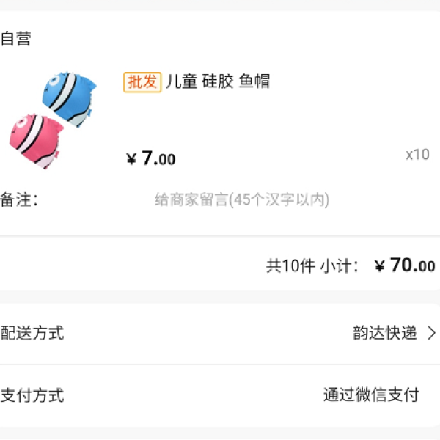Tap the 通过微信支付 payment option

click(x=371, y=395)
